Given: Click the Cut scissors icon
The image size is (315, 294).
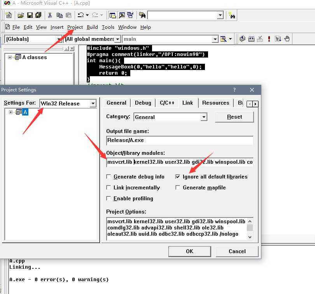Looking at the screenshot, I should (50, 15).
